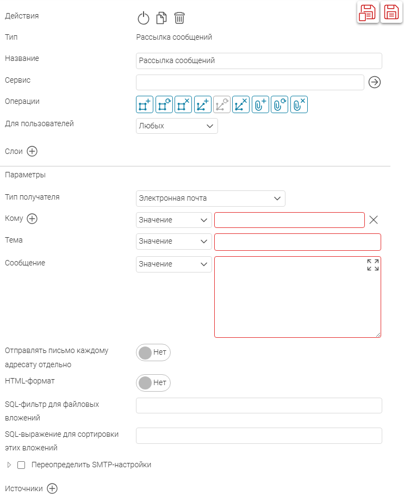Toggle the delete object operation icon
This screenshot has width=404, height=495.
tap(183, 104)
